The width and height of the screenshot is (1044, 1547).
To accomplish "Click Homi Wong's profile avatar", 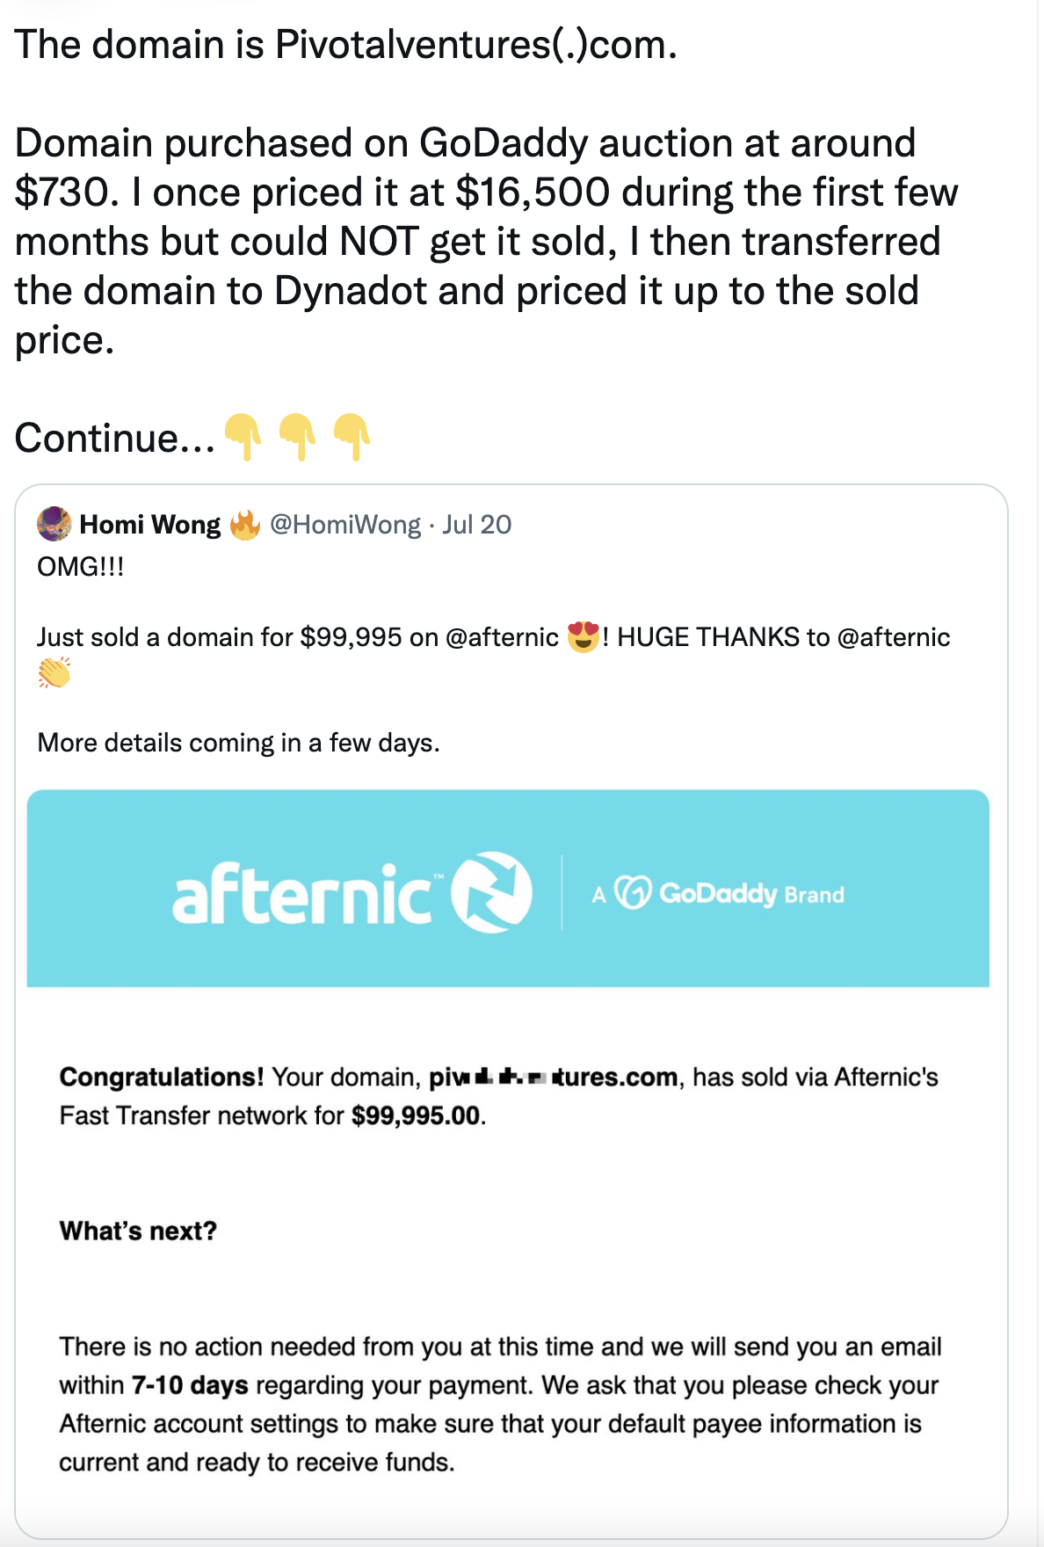I will (54, 525).
